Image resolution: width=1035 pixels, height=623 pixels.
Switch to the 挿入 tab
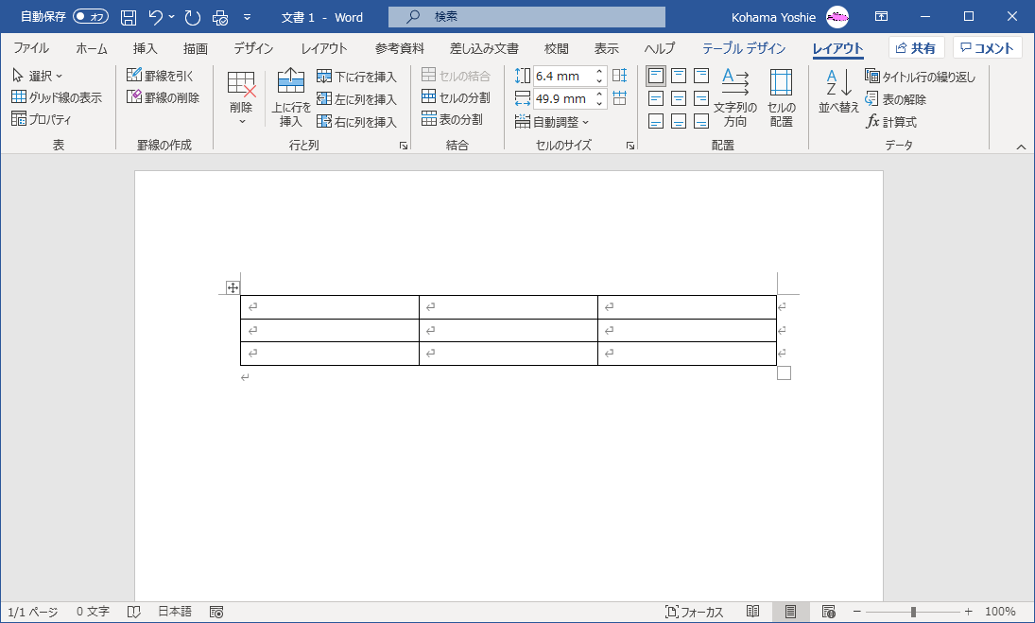coord(145,48)
